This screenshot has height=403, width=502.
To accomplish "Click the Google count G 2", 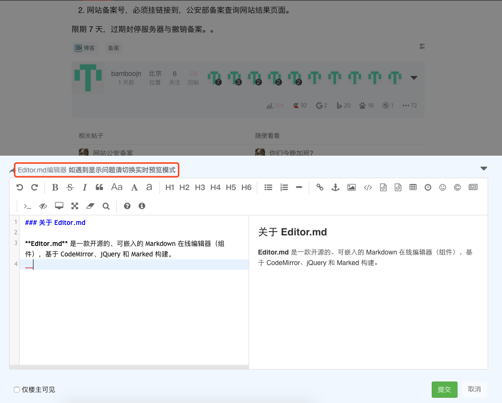I will pos(321,106).
